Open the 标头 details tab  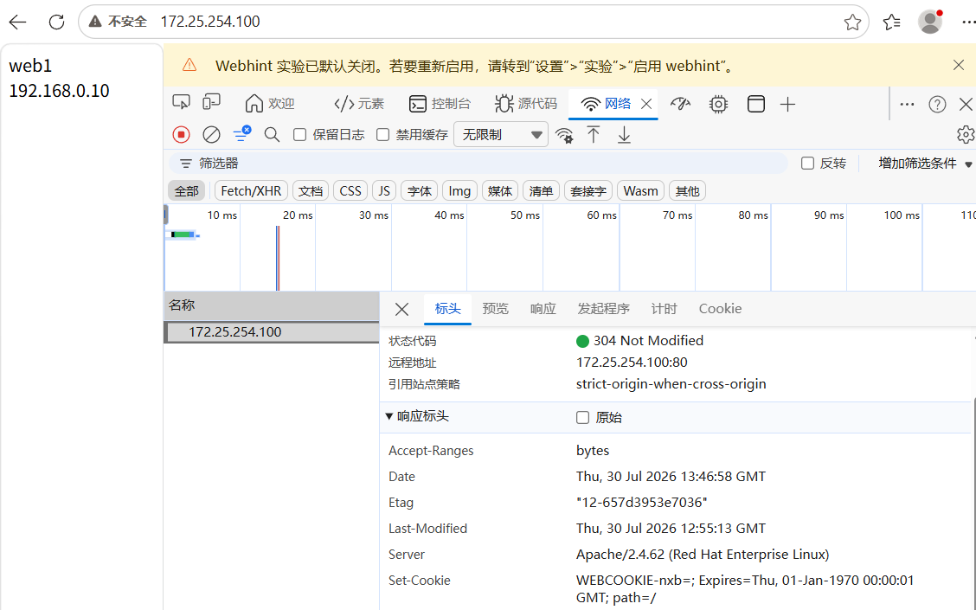(447, 309)
